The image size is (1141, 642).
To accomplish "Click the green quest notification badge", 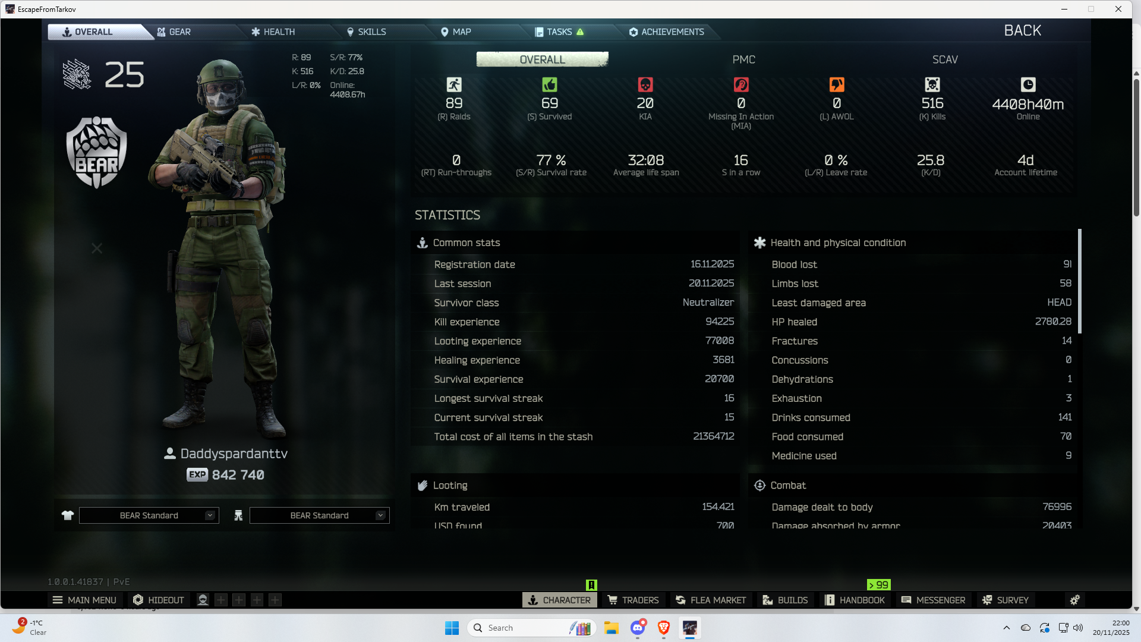I will [591, 585].
